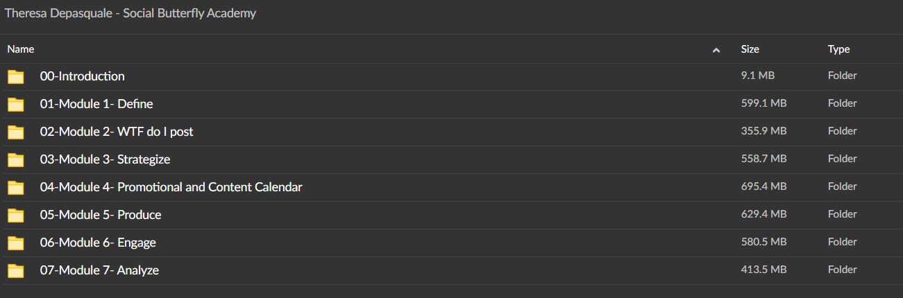Click the 05-Module 5- Produce folder icon
Screen dimensions: 903x298
(x=15, y=216)
